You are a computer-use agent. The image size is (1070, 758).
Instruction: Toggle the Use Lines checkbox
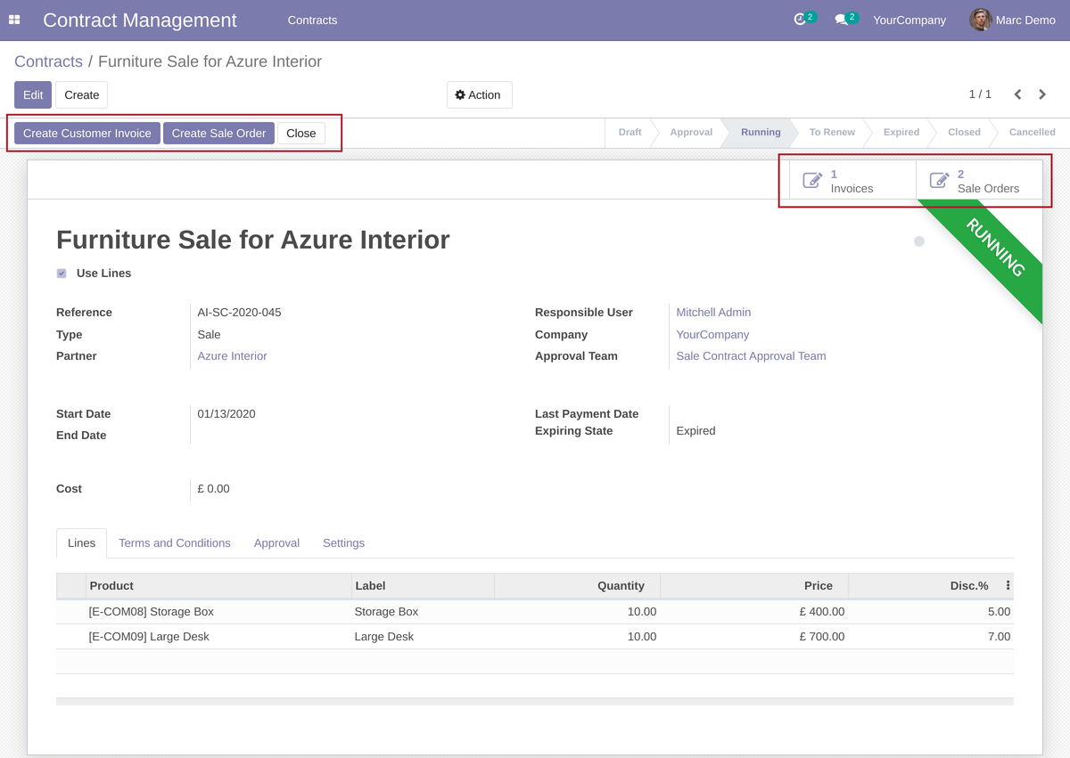pyautogui.click(x=61, y=273)
